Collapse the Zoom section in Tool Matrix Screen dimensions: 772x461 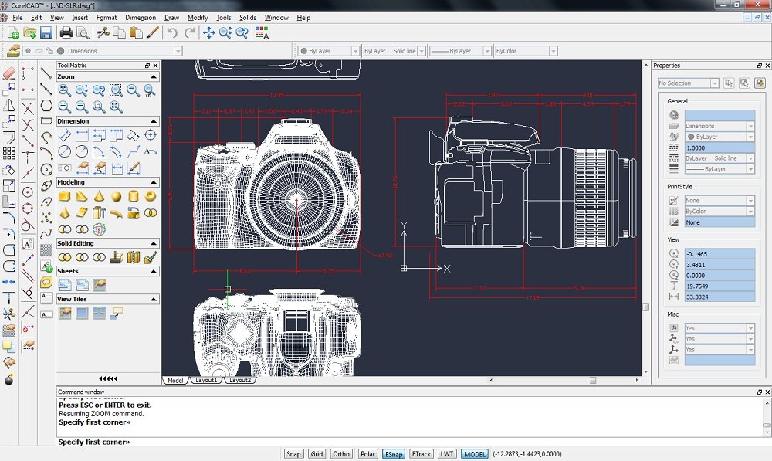(x=155, y=77)
